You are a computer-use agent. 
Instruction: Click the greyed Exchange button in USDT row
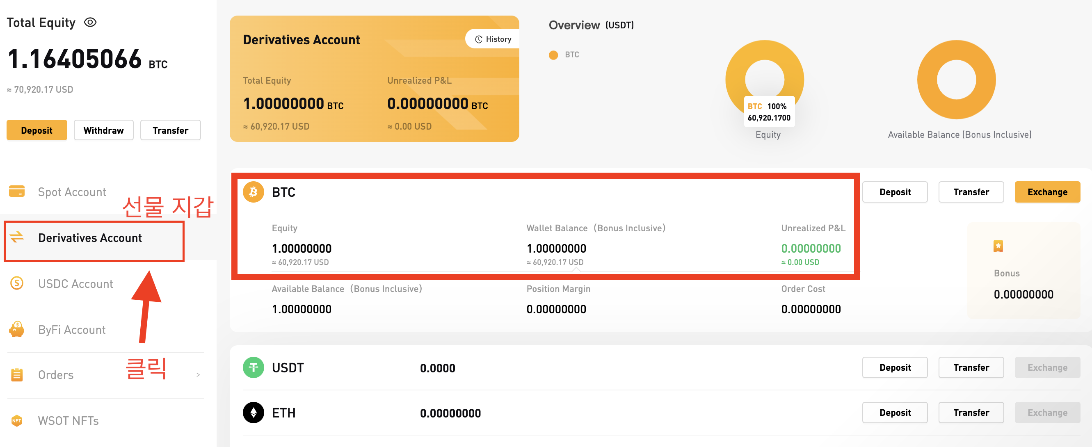tap(1047, 367)
